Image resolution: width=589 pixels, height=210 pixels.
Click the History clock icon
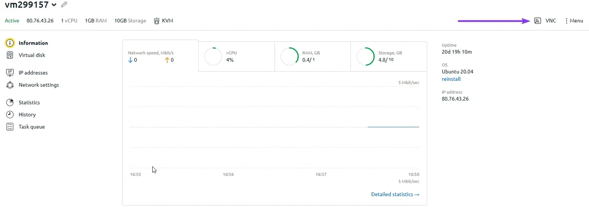[10, 115]
